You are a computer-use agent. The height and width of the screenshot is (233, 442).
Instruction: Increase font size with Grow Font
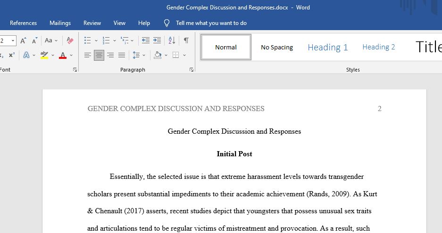click(x=23, y=40)
